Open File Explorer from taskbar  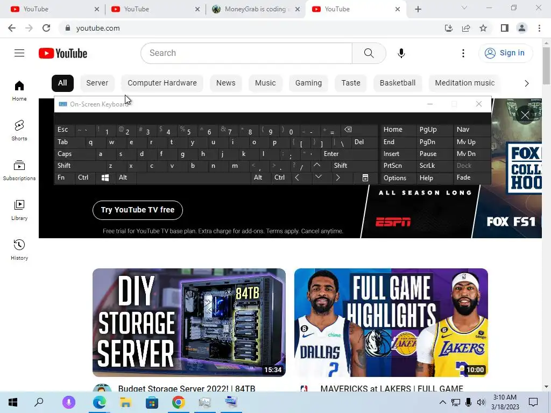pos(125,402)
